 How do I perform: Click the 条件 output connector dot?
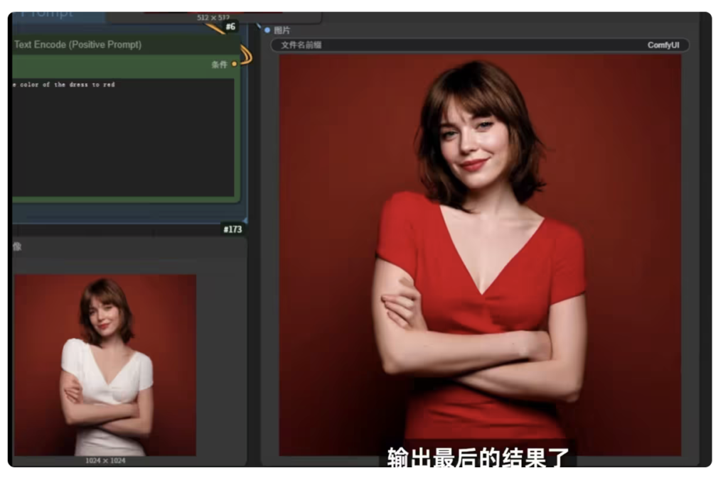pyautogui.click(x=235, y=64)
